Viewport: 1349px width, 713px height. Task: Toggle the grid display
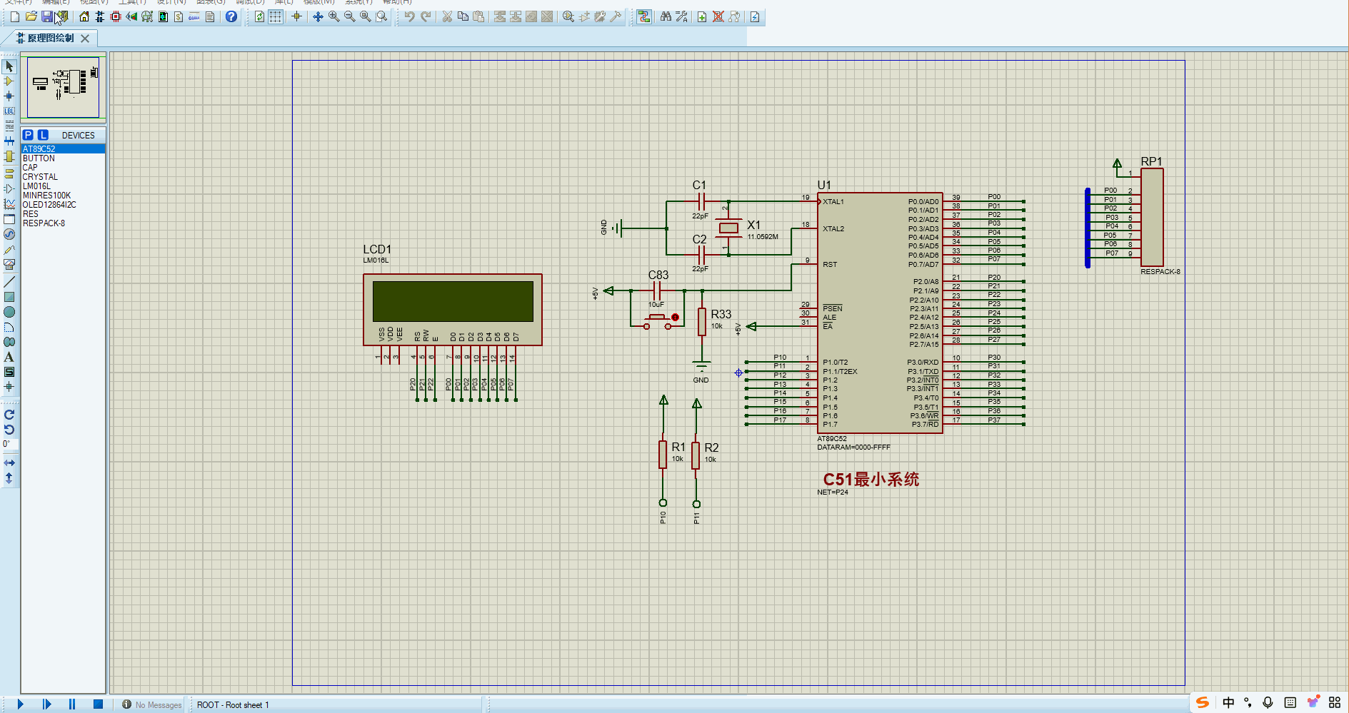pyautogui.click(x=275, y=16)
